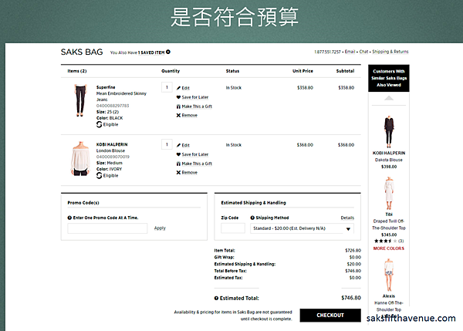The width and height of the screenshot is (463, 331).
Task: Click the gift icon for London Blouse
Action: [x=178, y=164]
